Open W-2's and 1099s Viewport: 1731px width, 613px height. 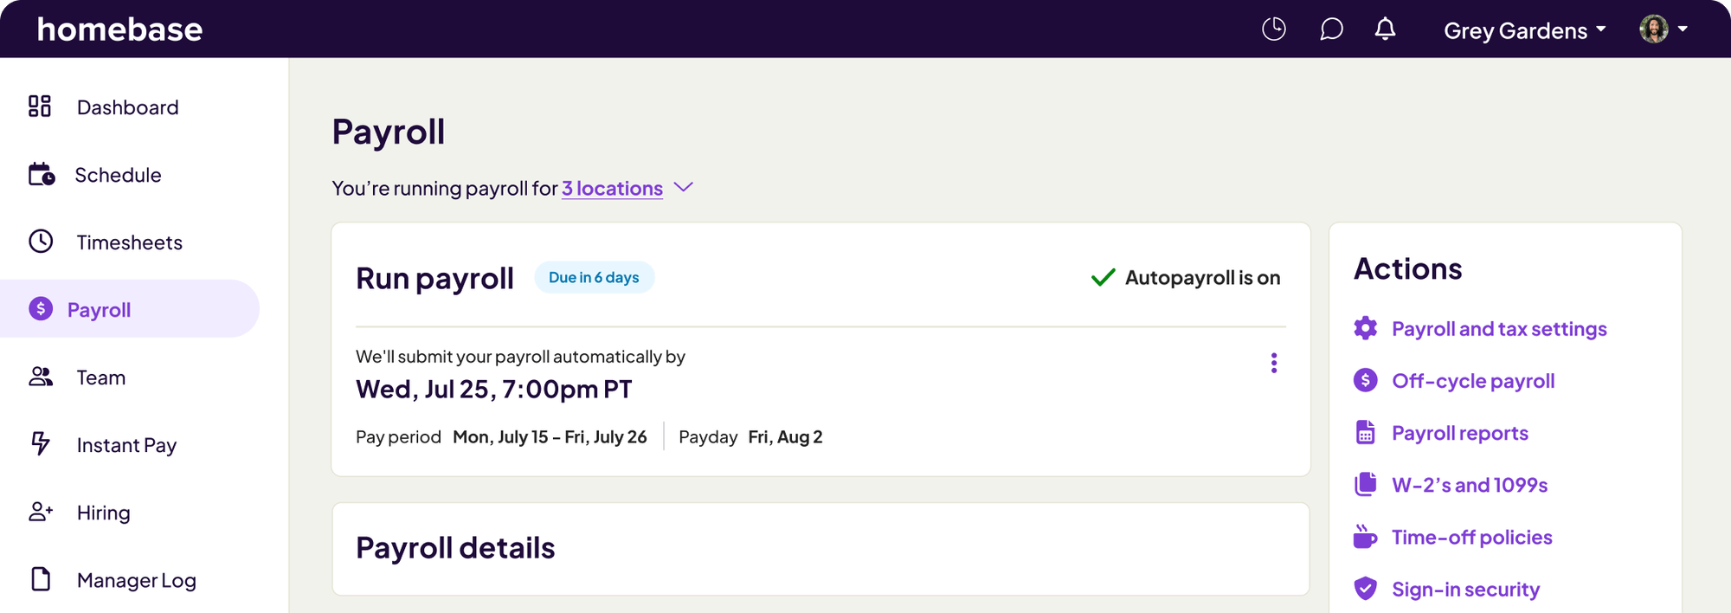[1470, 485]
